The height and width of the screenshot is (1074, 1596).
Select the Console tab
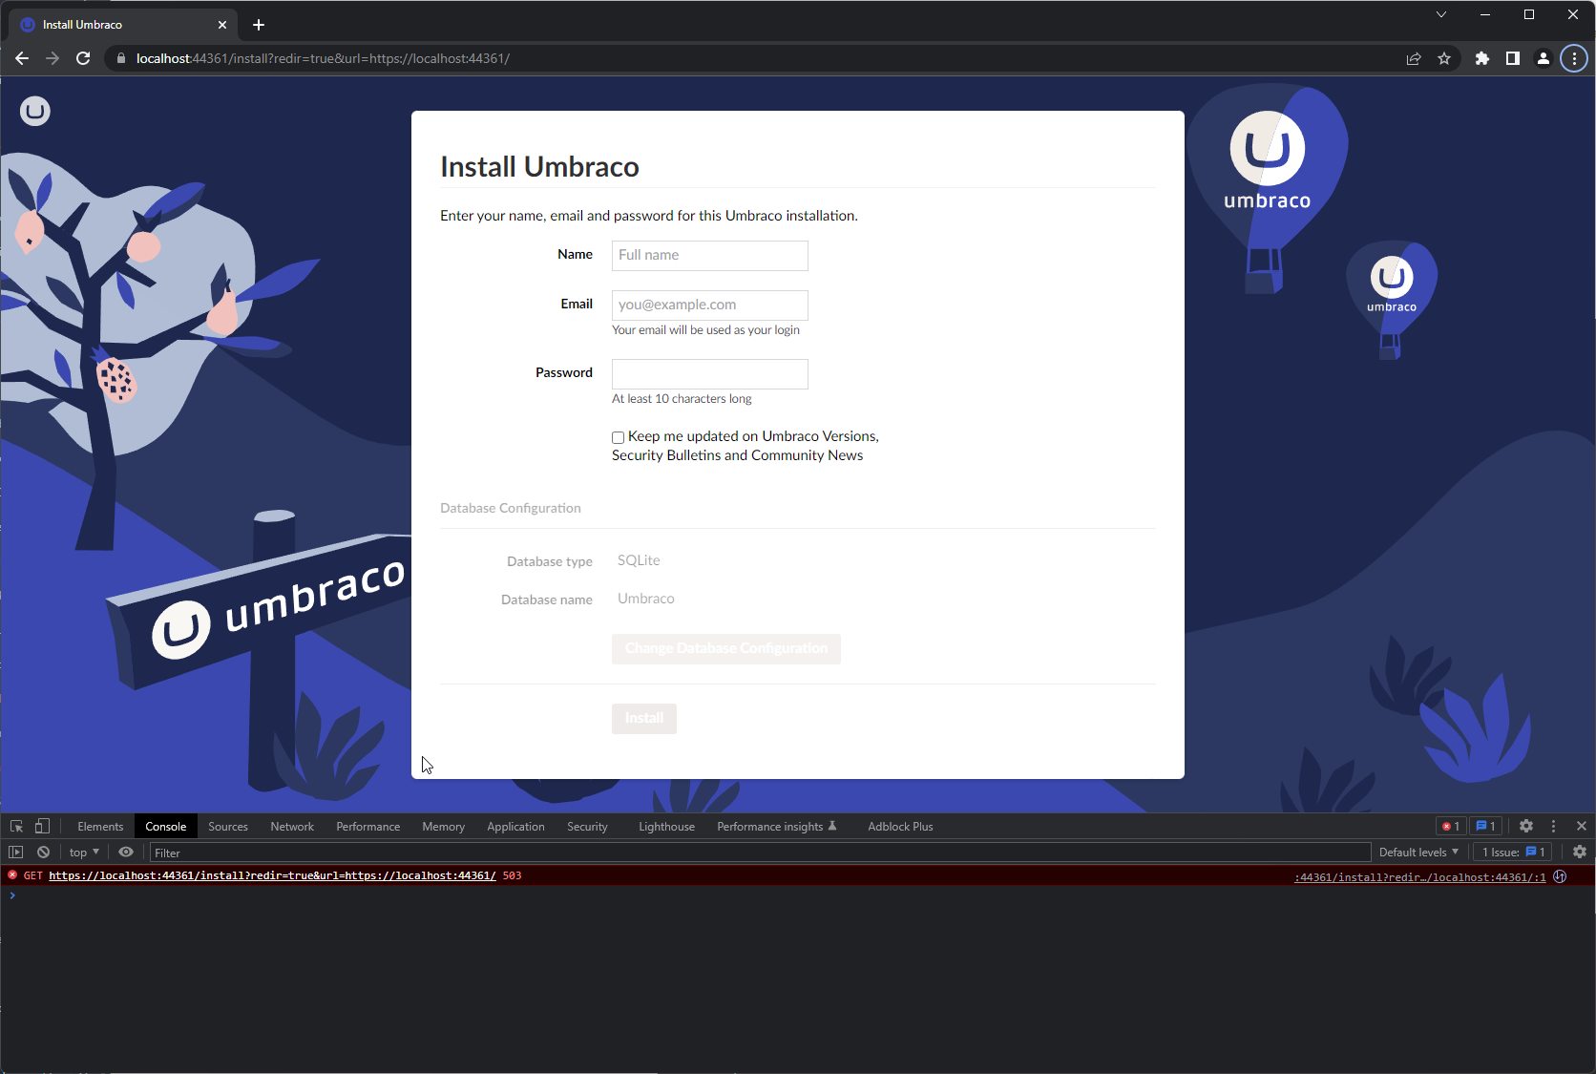166,827
